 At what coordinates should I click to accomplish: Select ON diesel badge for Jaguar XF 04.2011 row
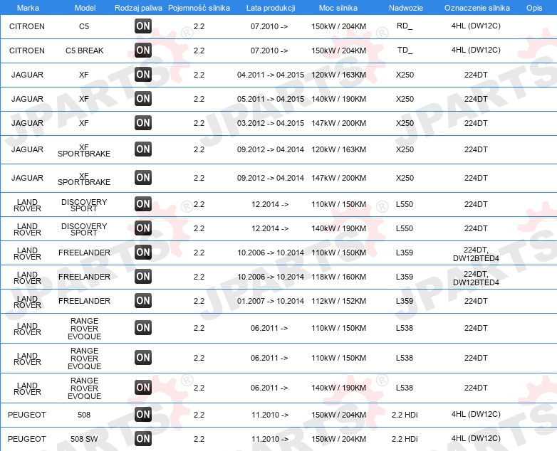[143, 74]
